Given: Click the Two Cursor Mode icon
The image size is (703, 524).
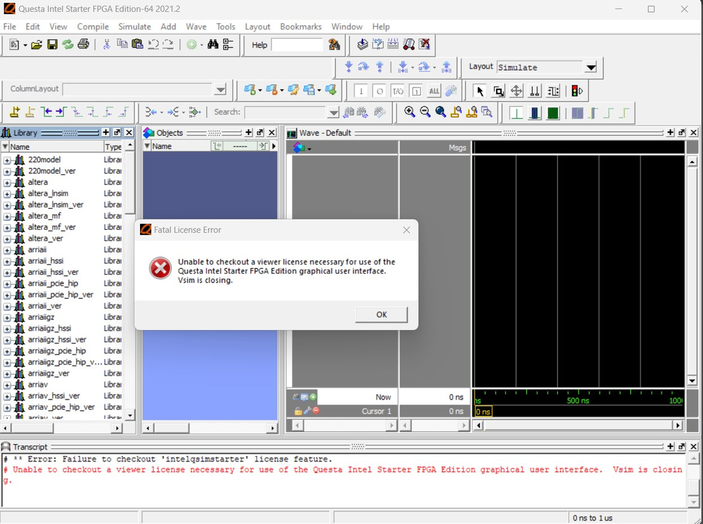Looking at the screenshot, I should click(x=534, y=91).
